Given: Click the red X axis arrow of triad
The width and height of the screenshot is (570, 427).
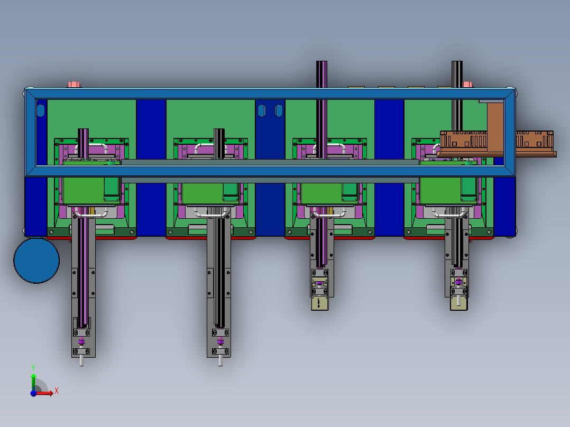Looking at the screenshot, I should [x=45, y=393].
